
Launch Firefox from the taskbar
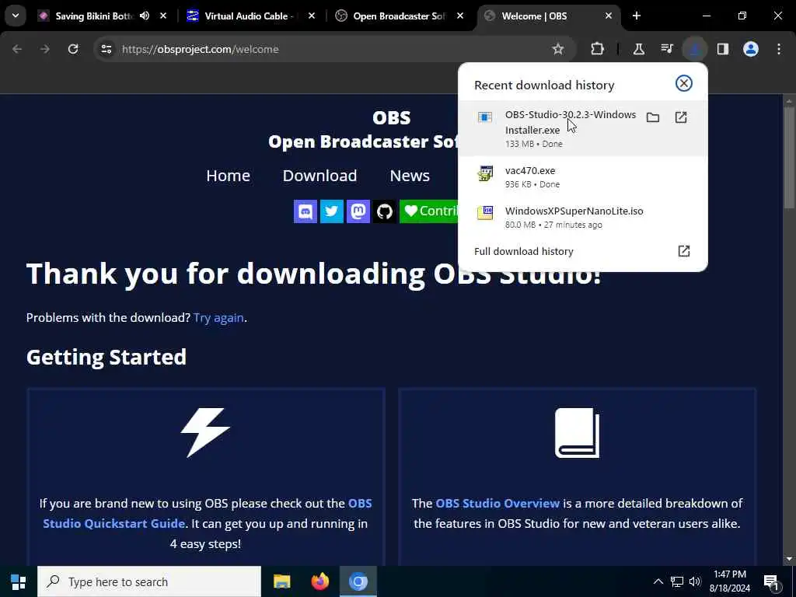click(319, 581)
